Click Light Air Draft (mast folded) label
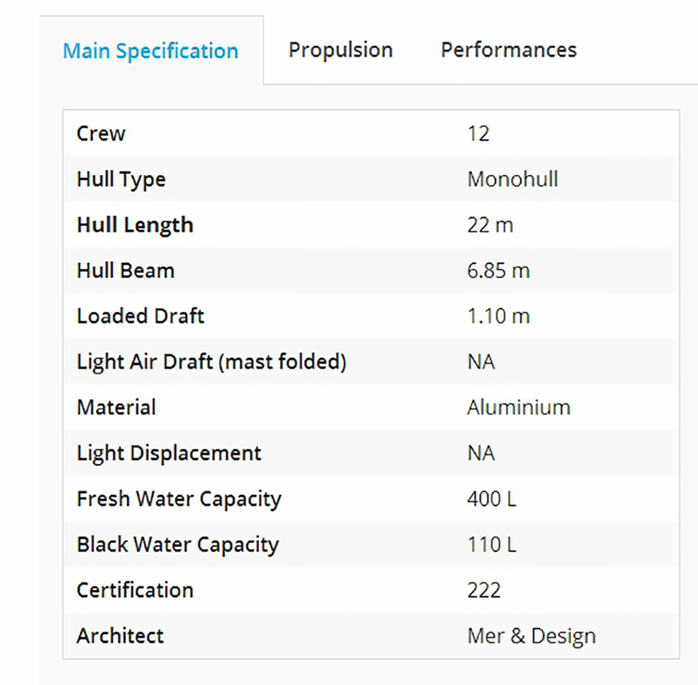Viewport: 698px width, 685px height. (x=211, y=362)
